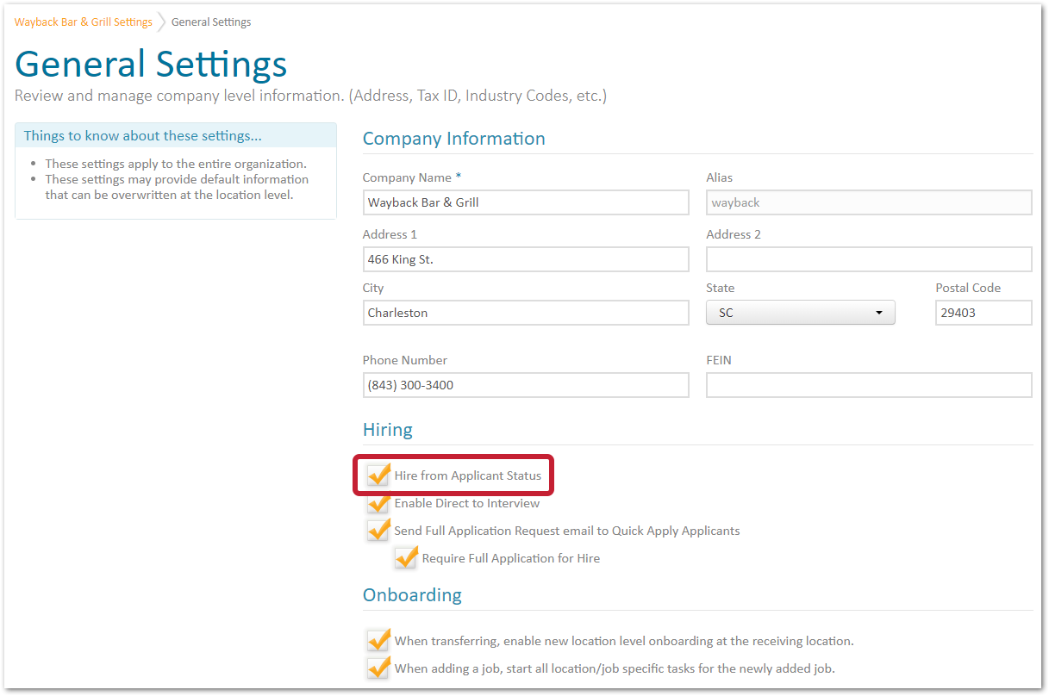1049x696 pixels.
Task: Select the Postal Code field
Action: click(x=983, y=312)
